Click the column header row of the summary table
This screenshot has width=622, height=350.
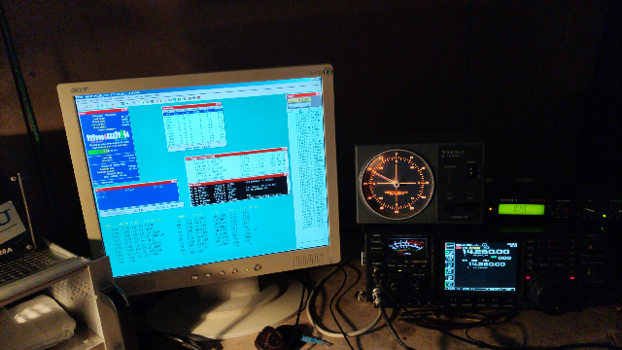coord(192,110)
